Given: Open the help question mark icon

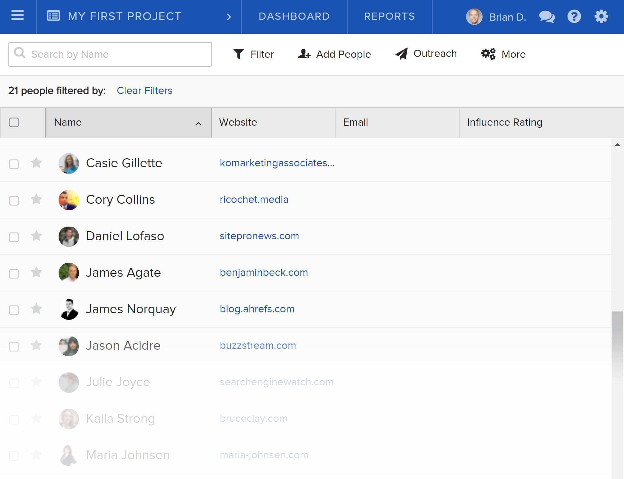Looking at the screenshot, I should coord(574,16).
